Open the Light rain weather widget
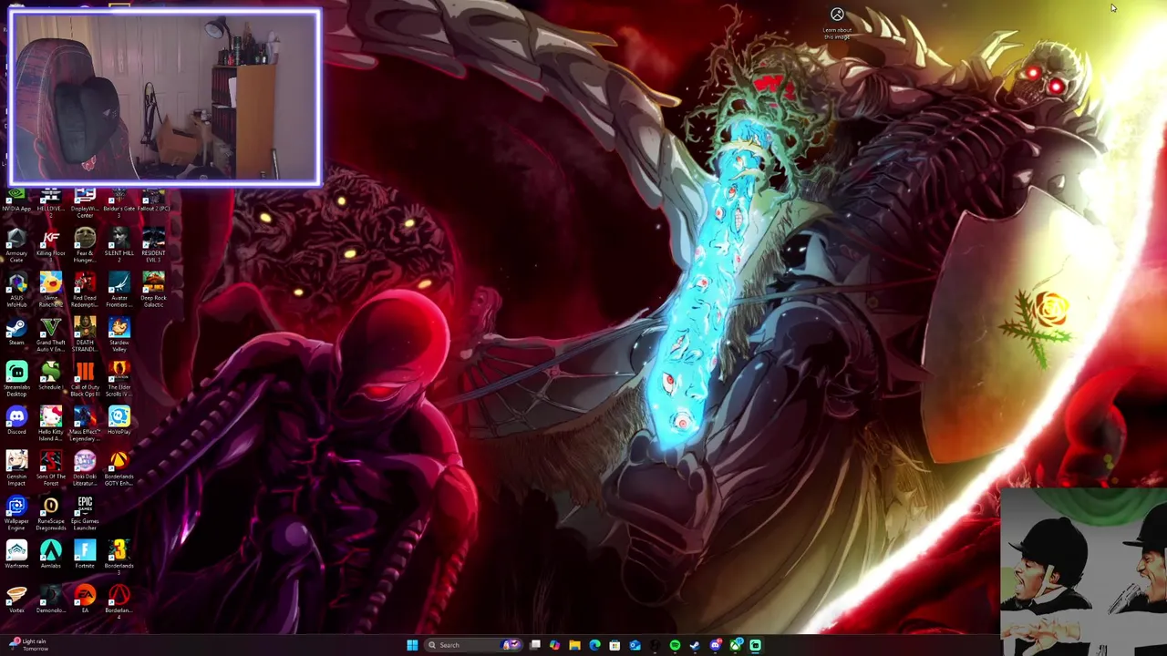This screenshot has width=1167, height=656. pos(29,644)
